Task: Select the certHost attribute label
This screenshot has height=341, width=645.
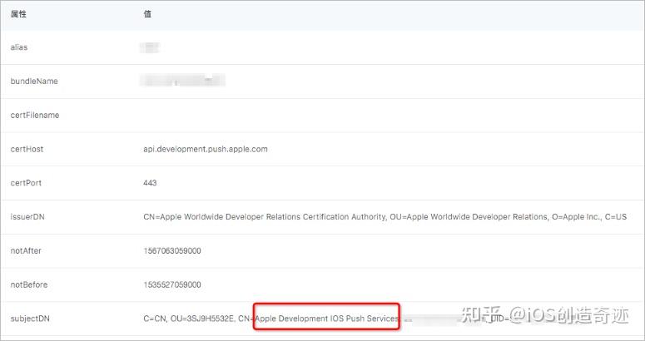Action: [x=27, y=149]
